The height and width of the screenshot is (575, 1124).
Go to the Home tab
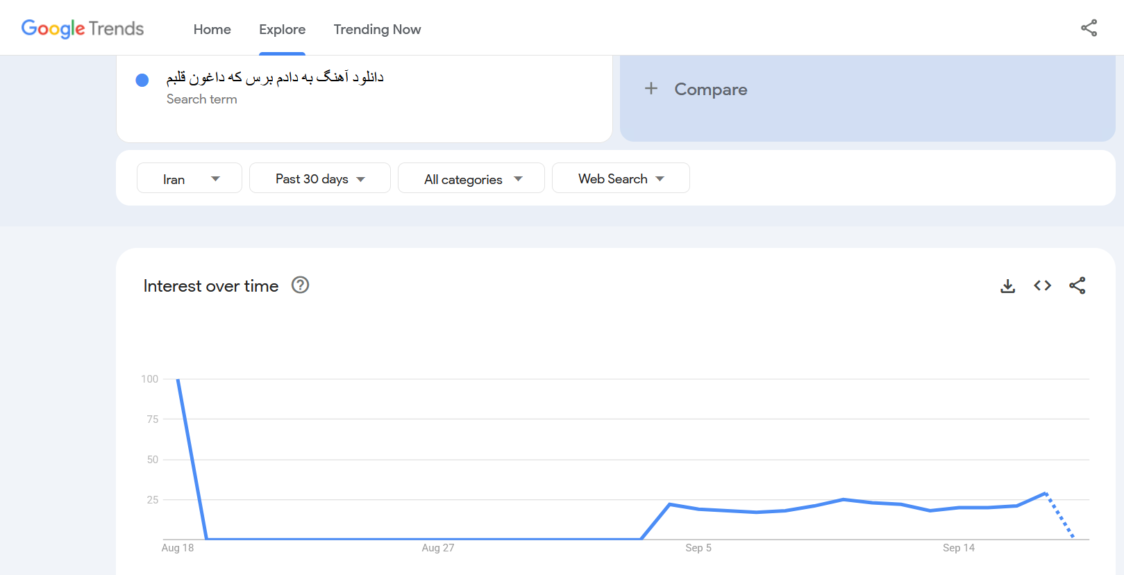[x=212, y=29]
